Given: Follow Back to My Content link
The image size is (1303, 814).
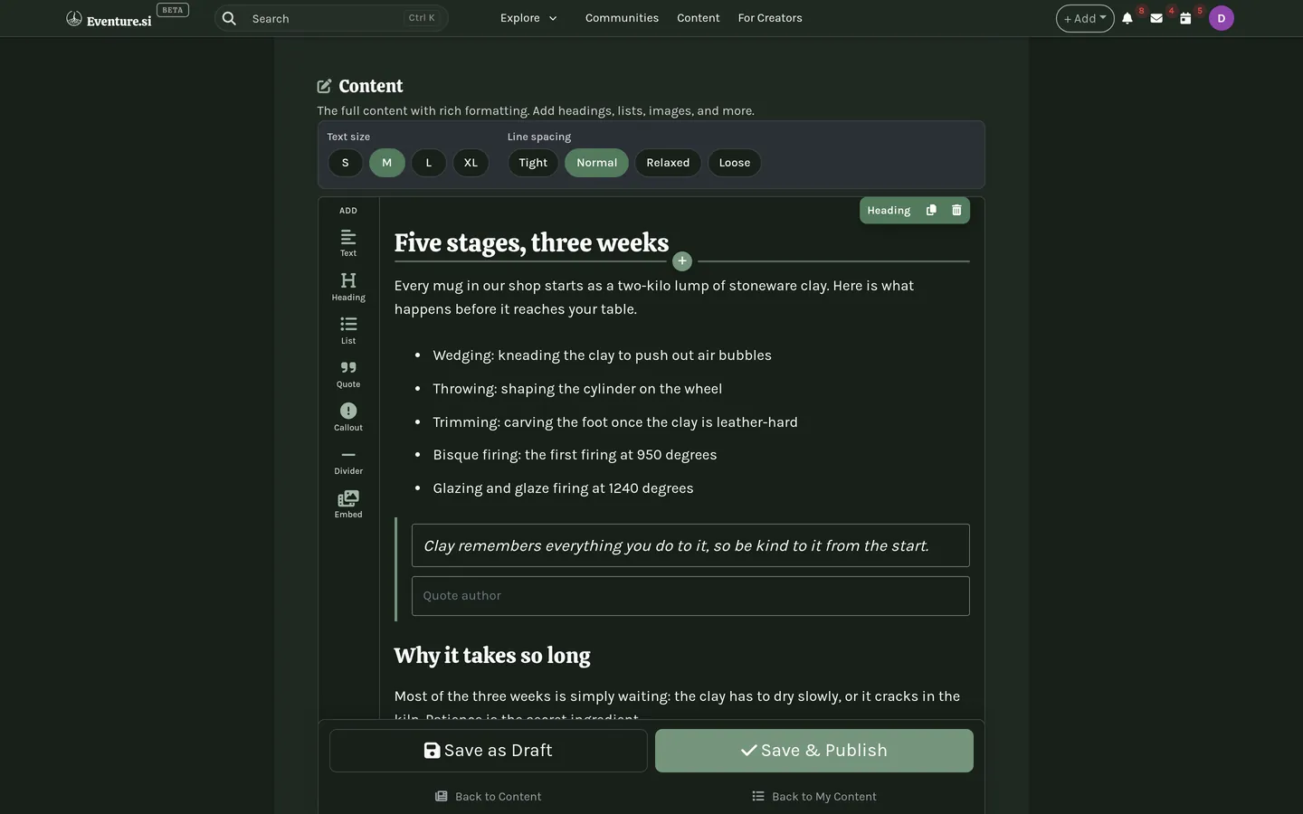Looking at the screenshot, I should tap(814, 797).
